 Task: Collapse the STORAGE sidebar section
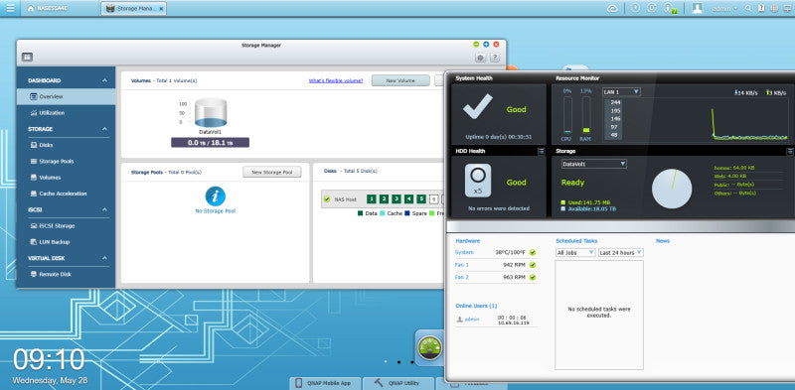coord(104,129)
